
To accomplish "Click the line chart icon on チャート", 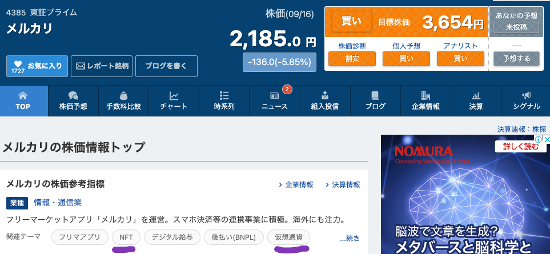I will coord(174,95).
